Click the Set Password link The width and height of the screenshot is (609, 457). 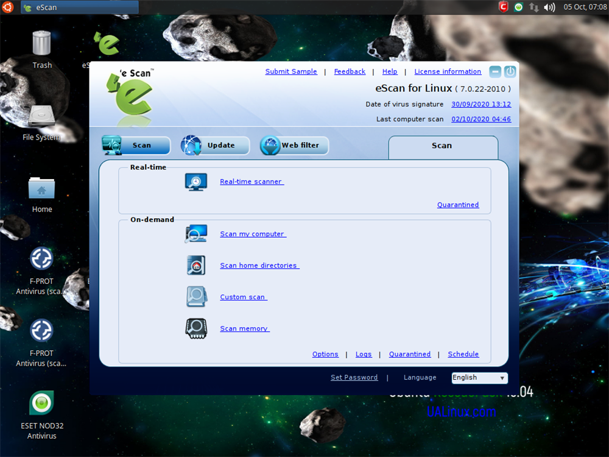(x=354, y=377)
